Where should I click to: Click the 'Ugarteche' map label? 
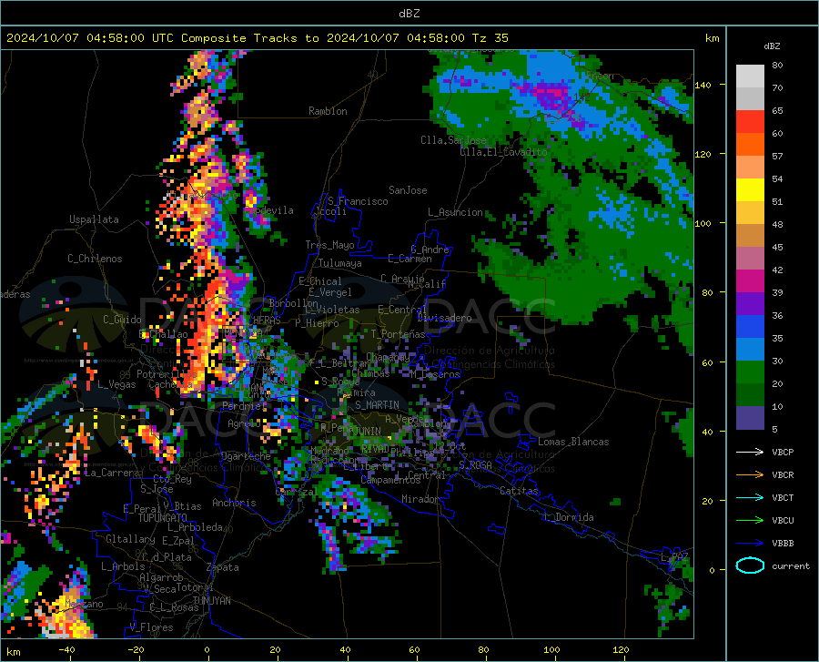point(246,456)
